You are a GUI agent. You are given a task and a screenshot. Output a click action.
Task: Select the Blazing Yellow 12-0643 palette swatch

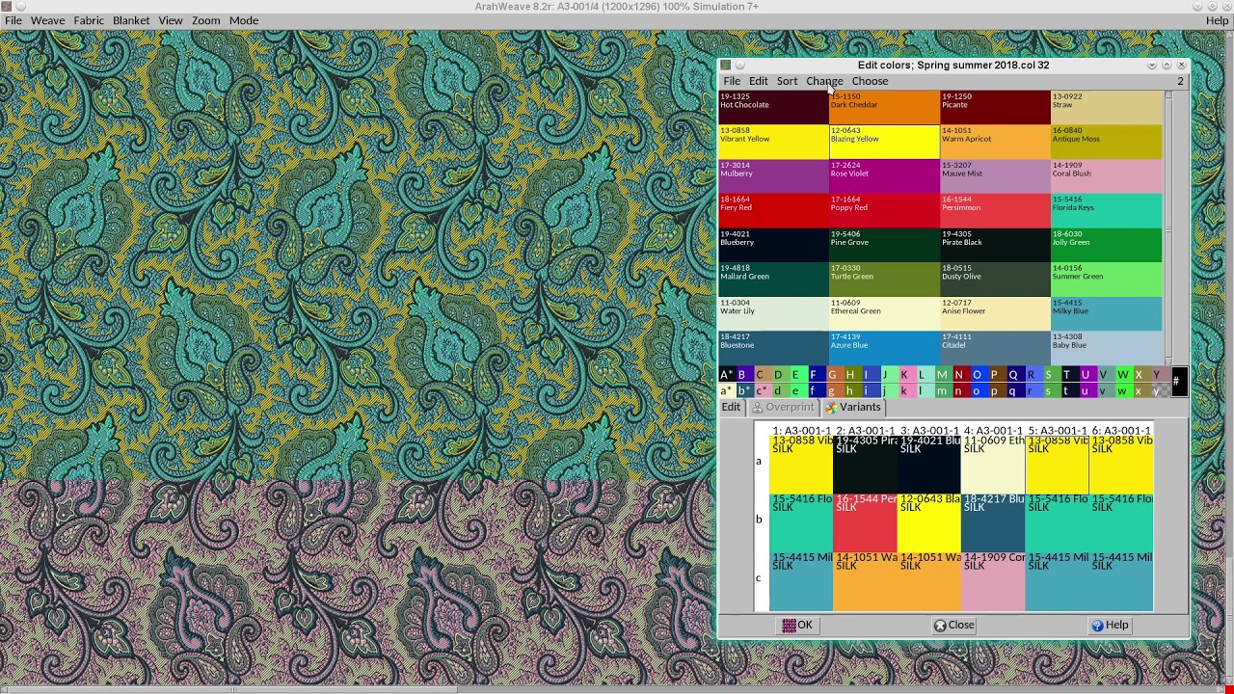coord(884,142)
